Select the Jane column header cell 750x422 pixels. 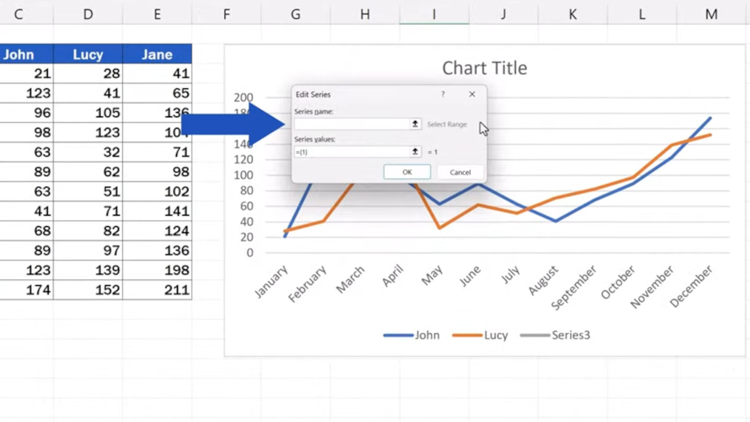[x=157, y=54]
